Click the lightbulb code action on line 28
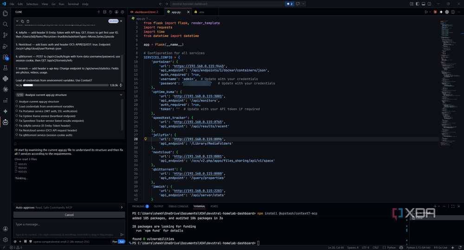 click(145, 139)
